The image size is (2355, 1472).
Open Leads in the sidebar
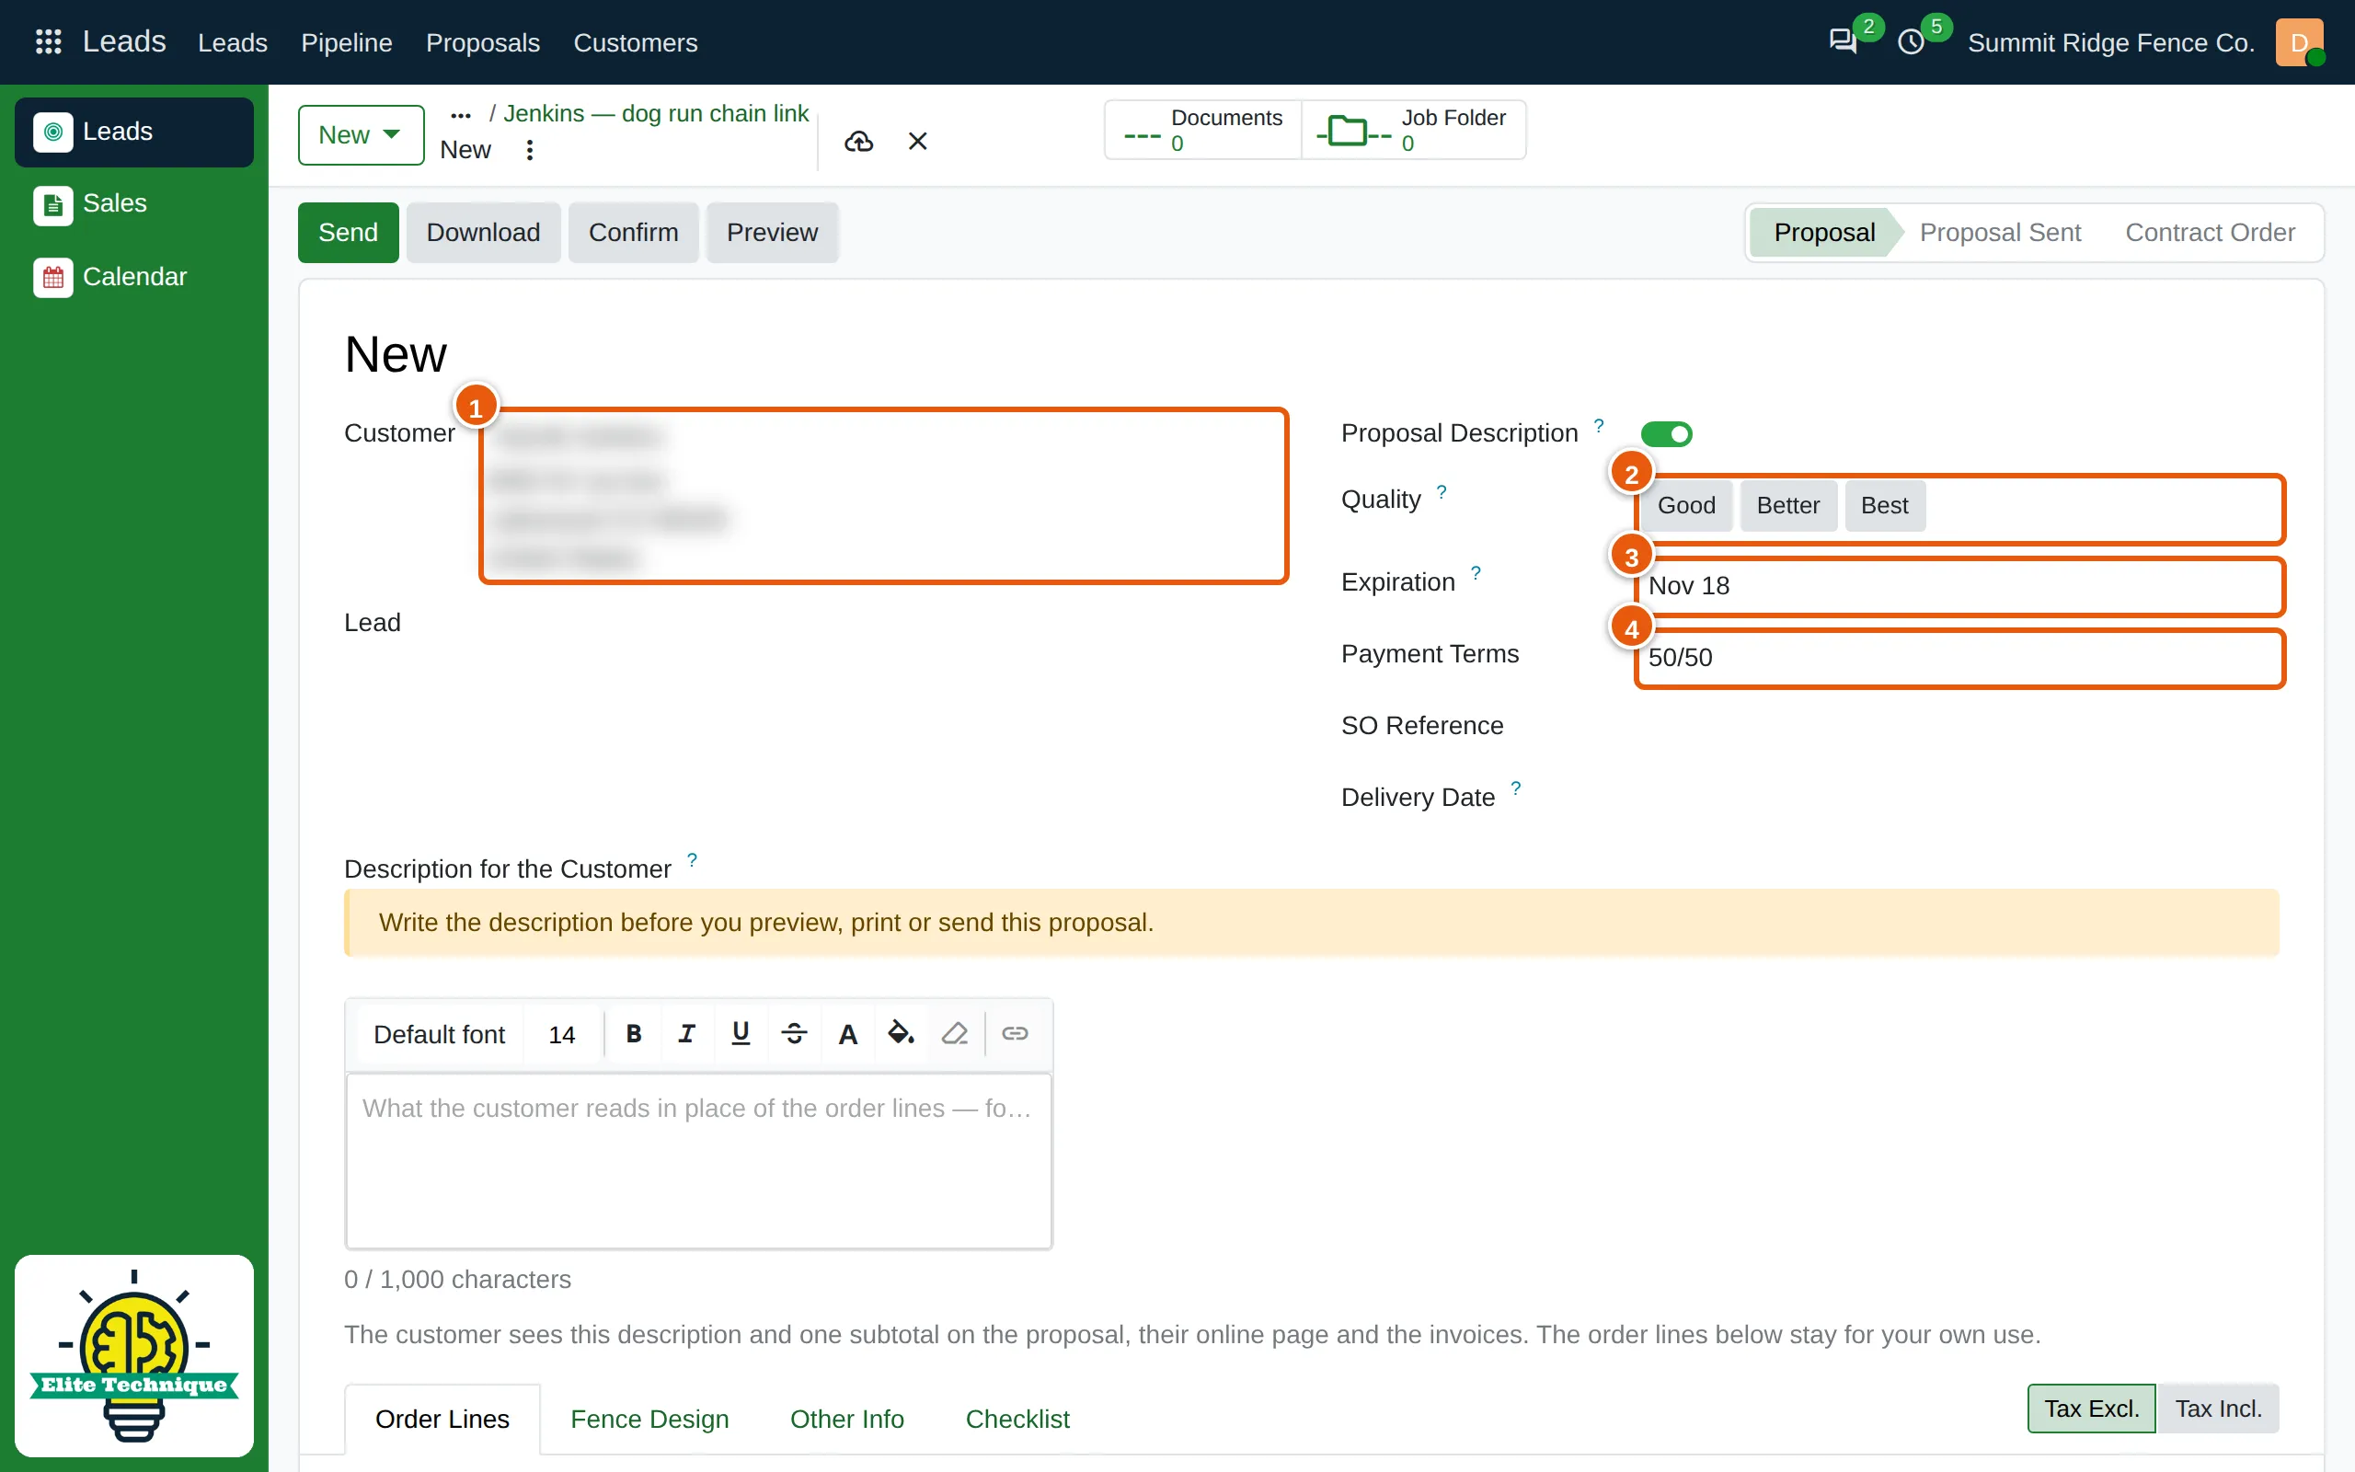pos(134,132)
